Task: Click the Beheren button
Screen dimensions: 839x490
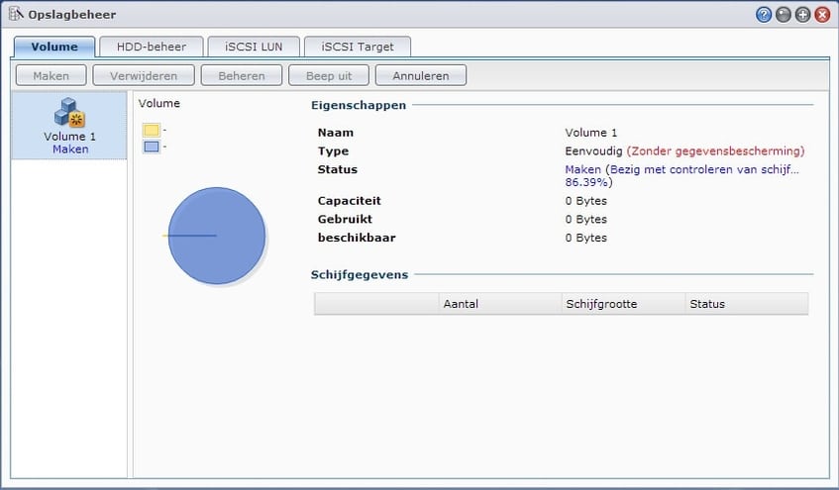Action: [241, 75]
